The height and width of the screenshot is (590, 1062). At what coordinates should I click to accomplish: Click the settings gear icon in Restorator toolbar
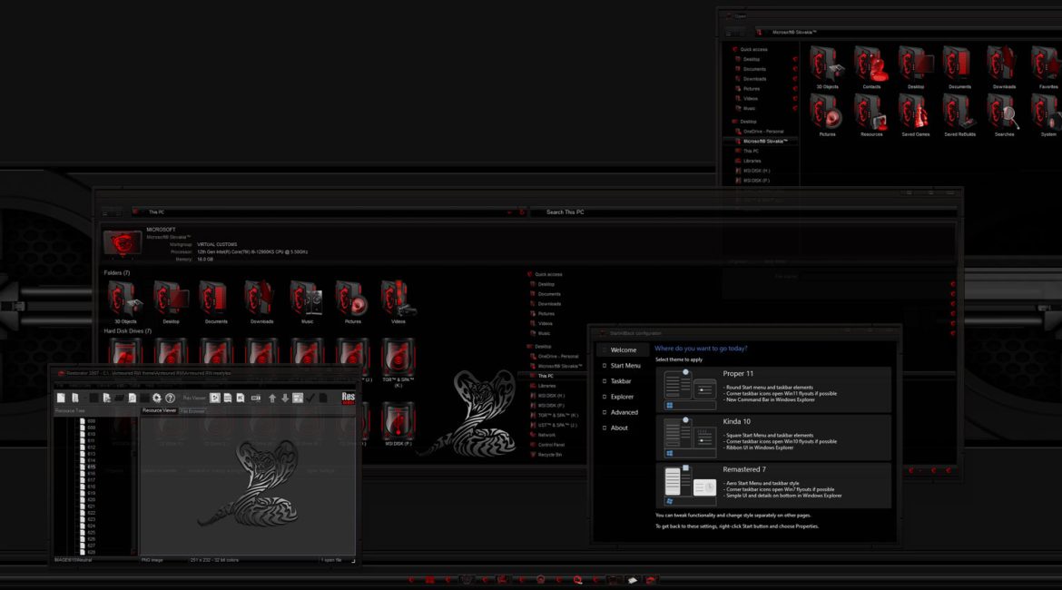click(x=156, y=398)
